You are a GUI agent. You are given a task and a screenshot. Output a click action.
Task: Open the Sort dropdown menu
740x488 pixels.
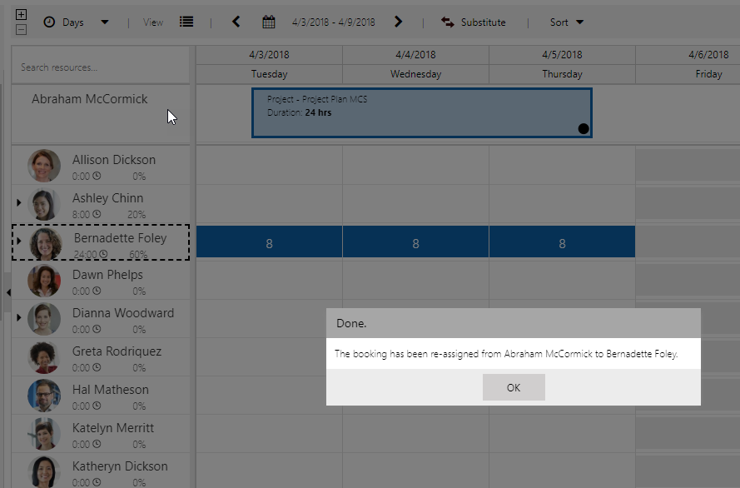coord(567,22)
